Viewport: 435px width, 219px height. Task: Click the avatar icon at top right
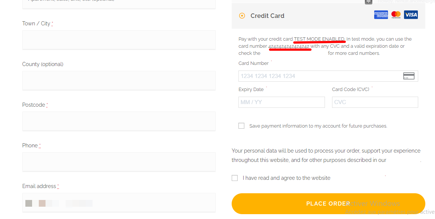pyautogui.click(x=369, y=1)
